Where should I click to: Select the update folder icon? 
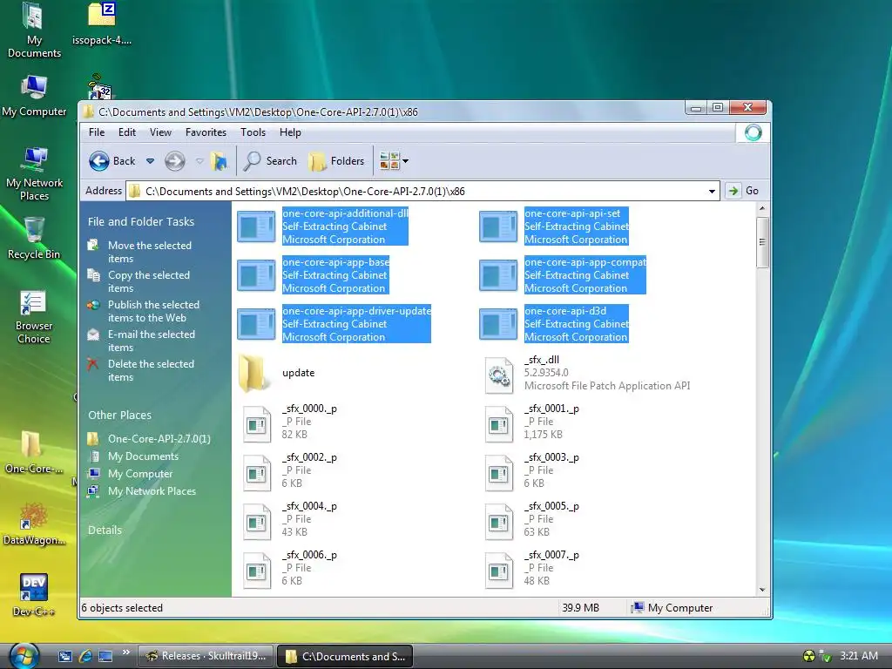[x=253, y=373]
